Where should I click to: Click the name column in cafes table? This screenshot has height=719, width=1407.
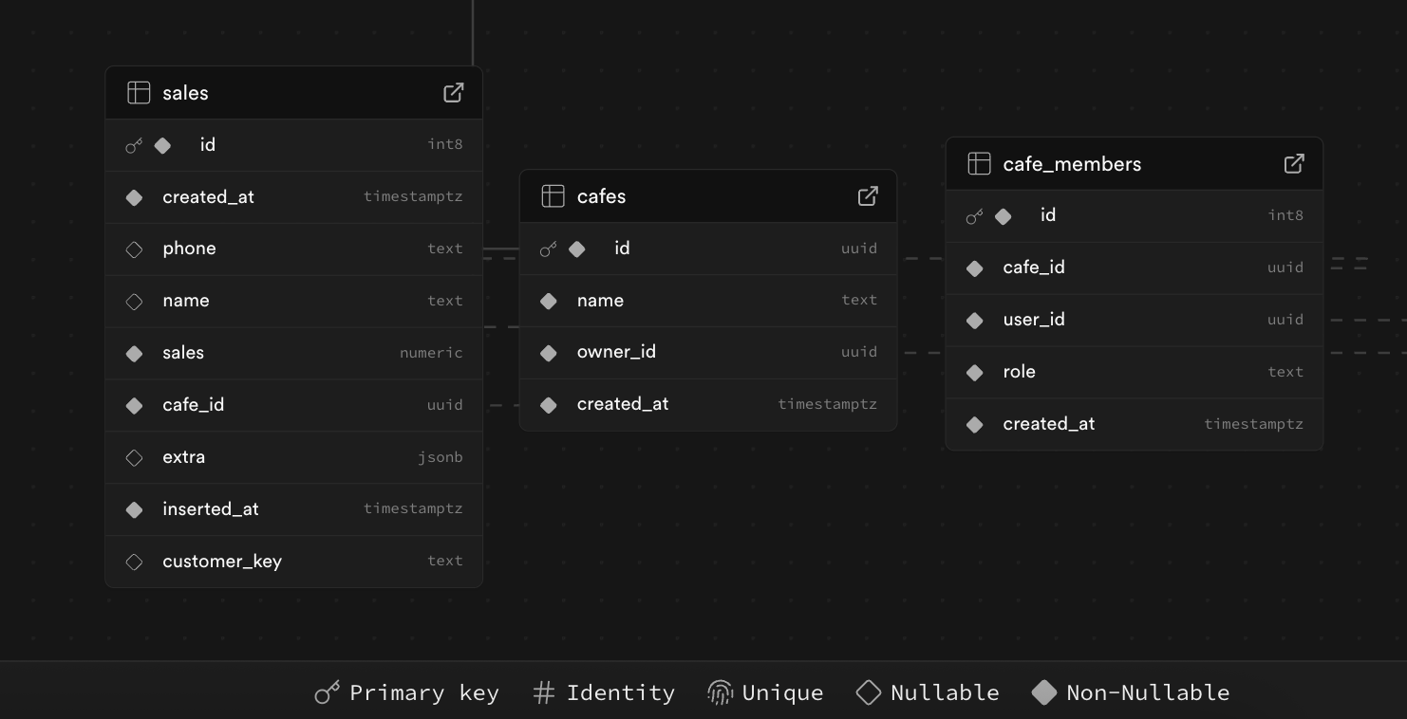point(600,301)
